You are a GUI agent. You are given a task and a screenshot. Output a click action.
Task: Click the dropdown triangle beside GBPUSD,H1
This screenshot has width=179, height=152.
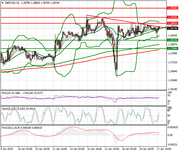click(x=2, y=3)
